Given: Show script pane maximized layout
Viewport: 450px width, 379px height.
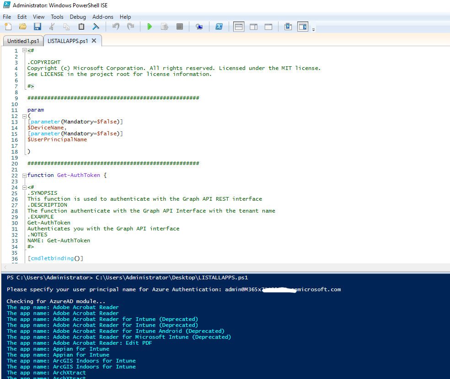Looking at the screenshot, I should pos(268,27).
